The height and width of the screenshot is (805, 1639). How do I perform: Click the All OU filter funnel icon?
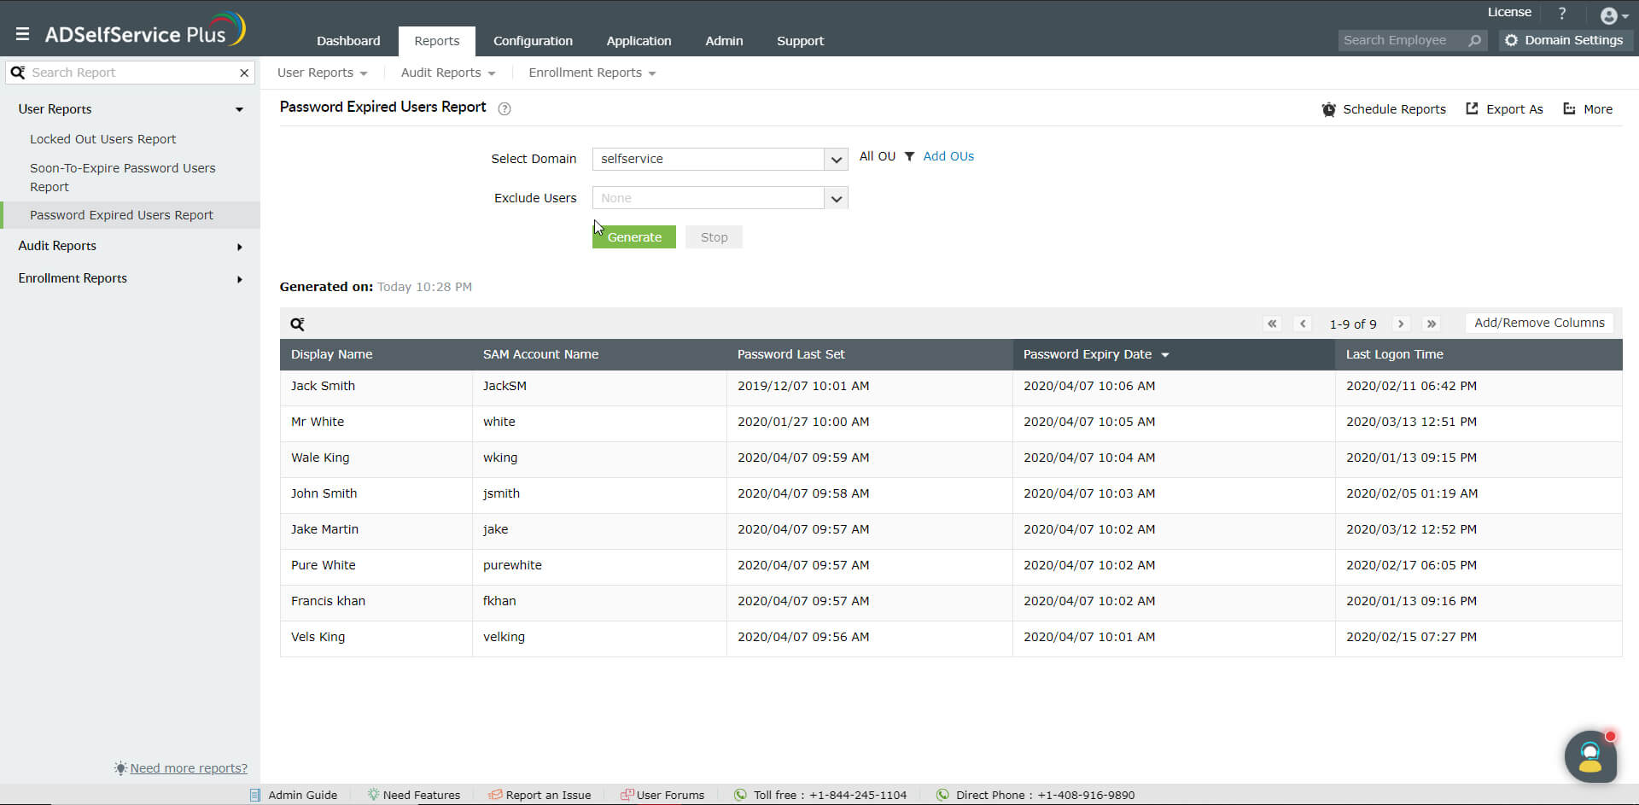909,156
